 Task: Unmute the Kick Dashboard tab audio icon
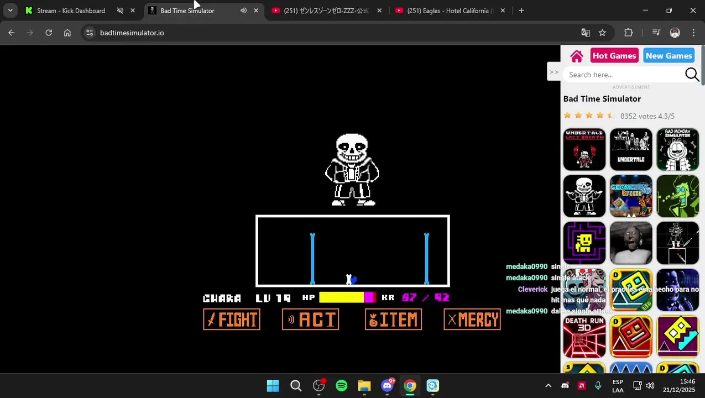tap(120, 11)
